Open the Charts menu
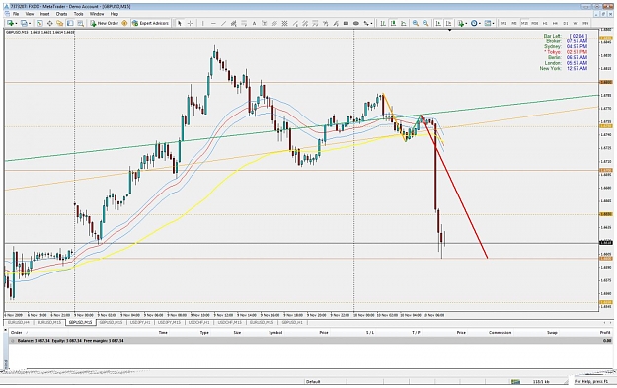The image size is (617, 388). click(61, 14)
